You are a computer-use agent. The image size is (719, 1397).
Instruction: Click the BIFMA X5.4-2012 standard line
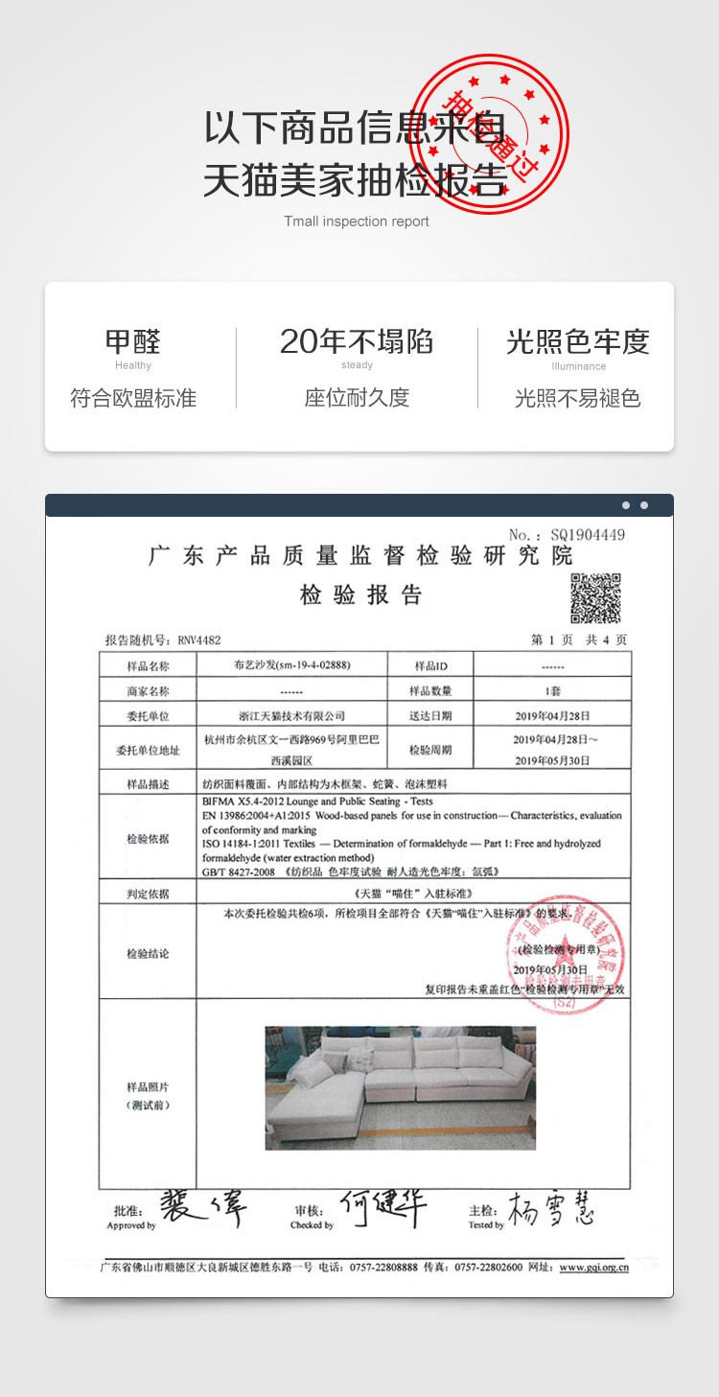tap(318, 802)
